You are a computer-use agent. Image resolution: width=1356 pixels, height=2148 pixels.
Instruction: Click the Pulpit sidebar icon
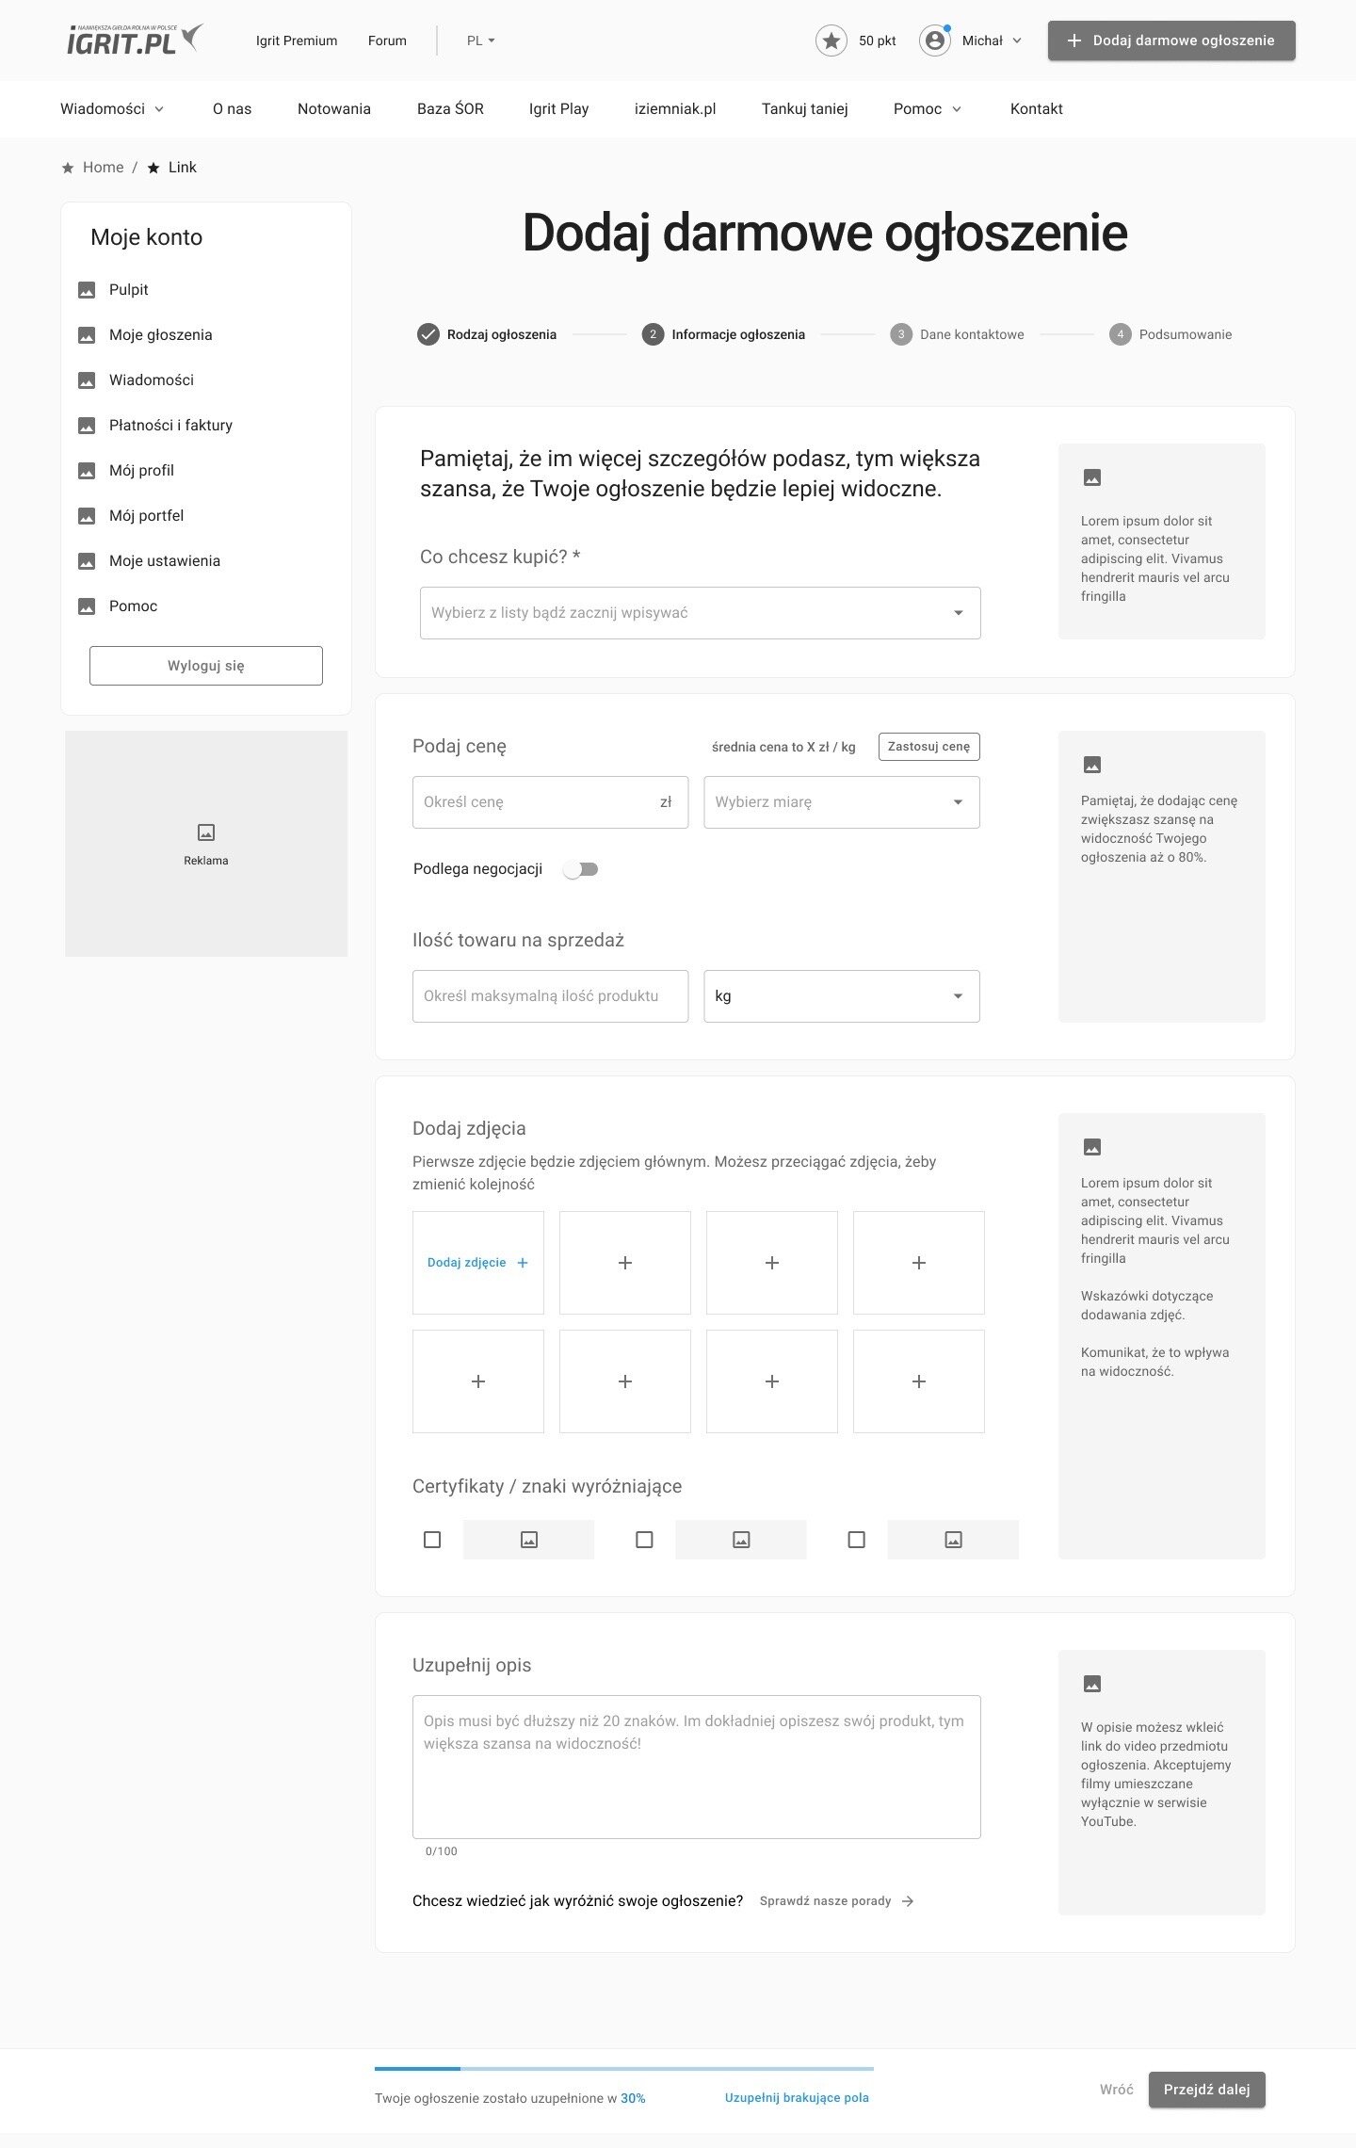tap(87, 290)
